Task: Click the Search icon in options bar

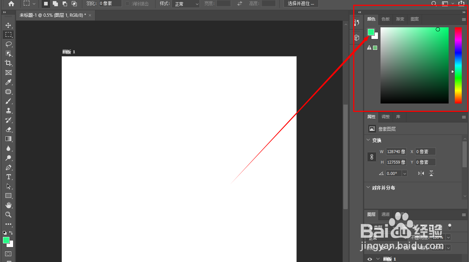Action: click(434, 4)
